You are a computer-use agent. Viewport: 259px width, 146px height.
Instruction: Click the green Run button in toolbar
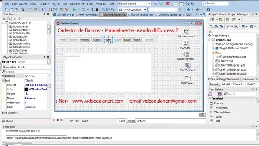tap(74, 10)
